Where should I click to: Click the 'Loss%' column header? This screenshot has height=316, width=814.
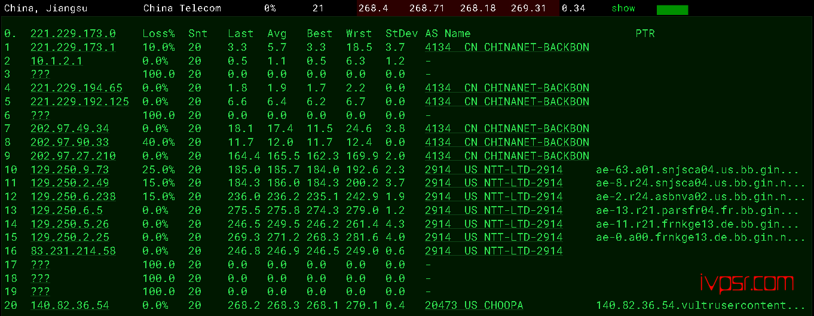tap(158, 33)
